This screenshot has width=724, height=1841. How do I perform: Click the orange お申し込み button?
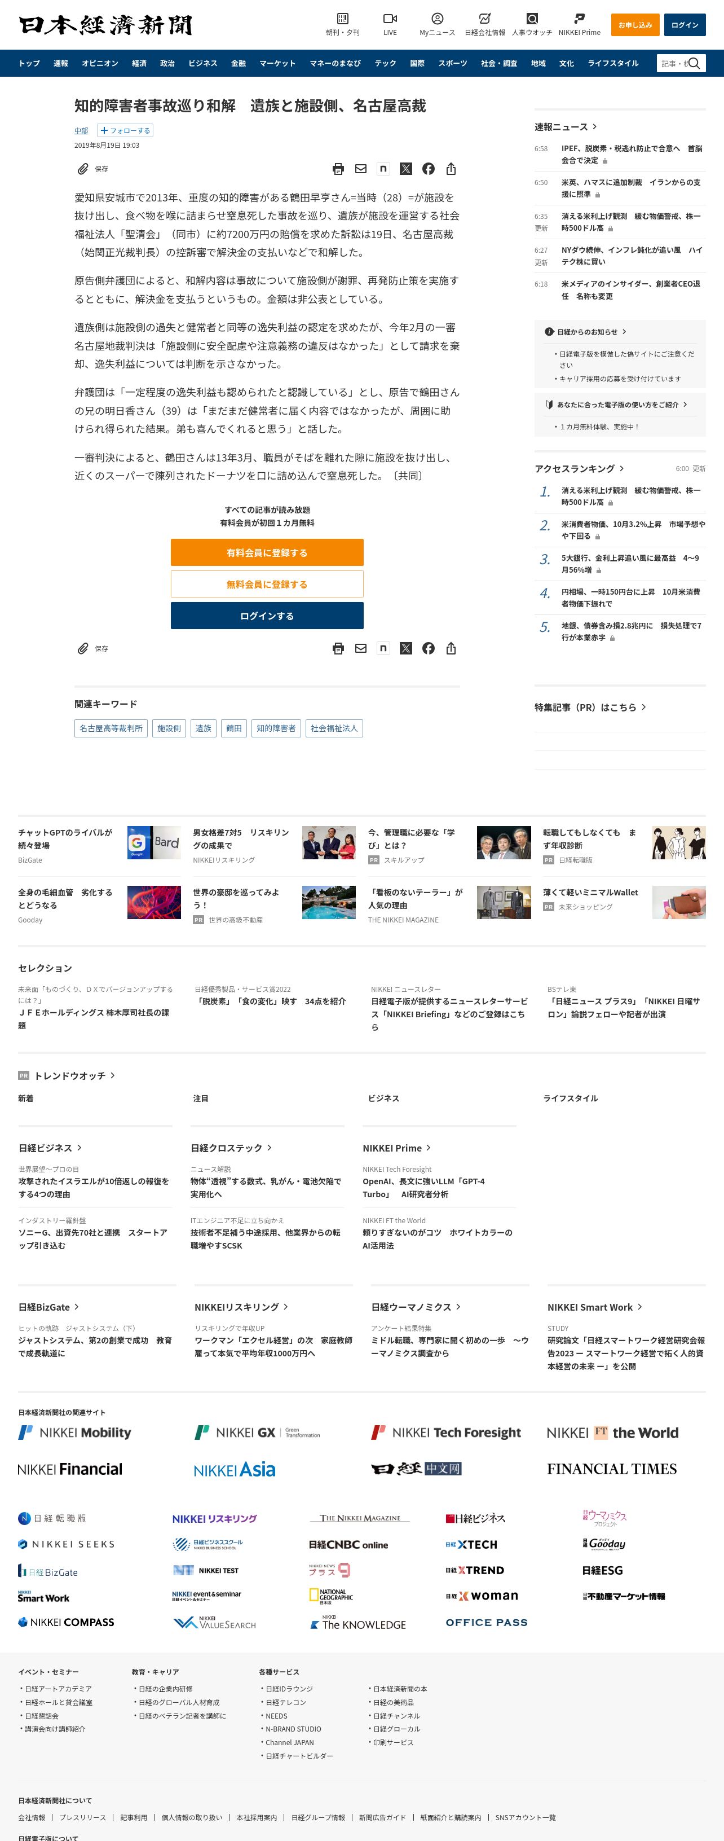coord(635,25)
